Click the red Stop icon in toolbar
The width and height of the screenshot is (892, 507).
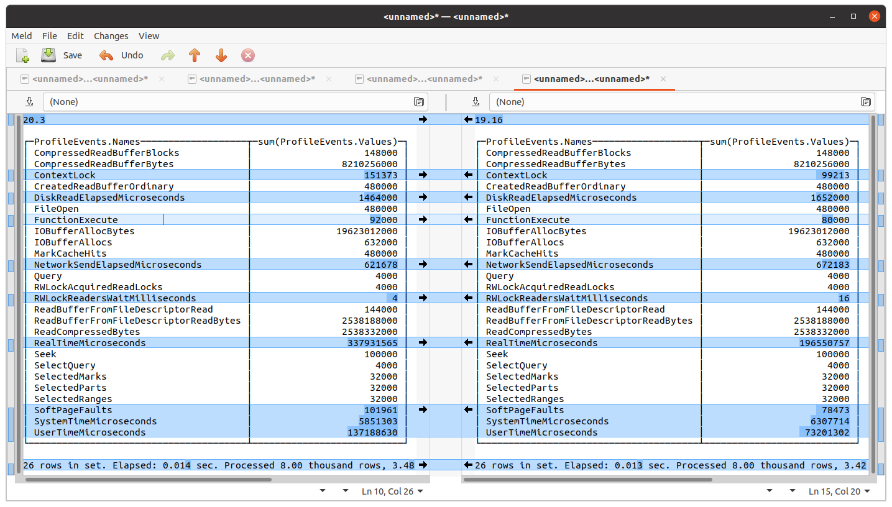(248, 56)
